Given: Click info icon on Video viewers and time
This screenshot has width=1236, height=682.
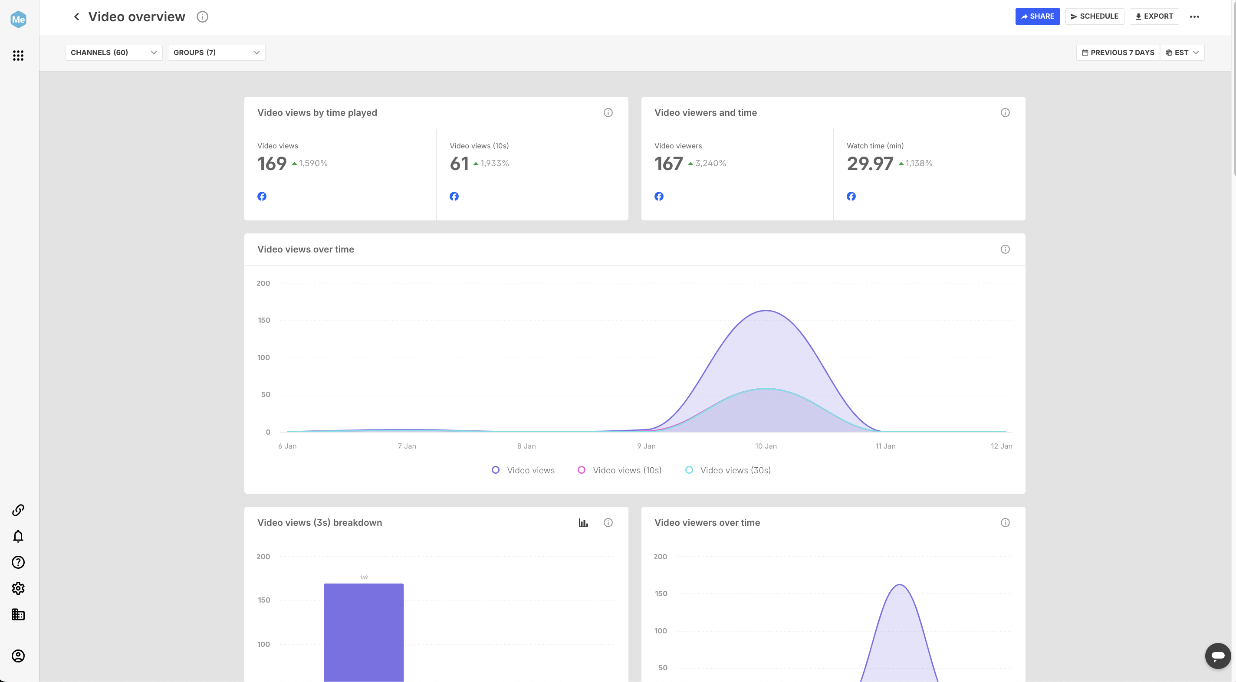Looking at the screenshot, I should [x=1005, y=113].
